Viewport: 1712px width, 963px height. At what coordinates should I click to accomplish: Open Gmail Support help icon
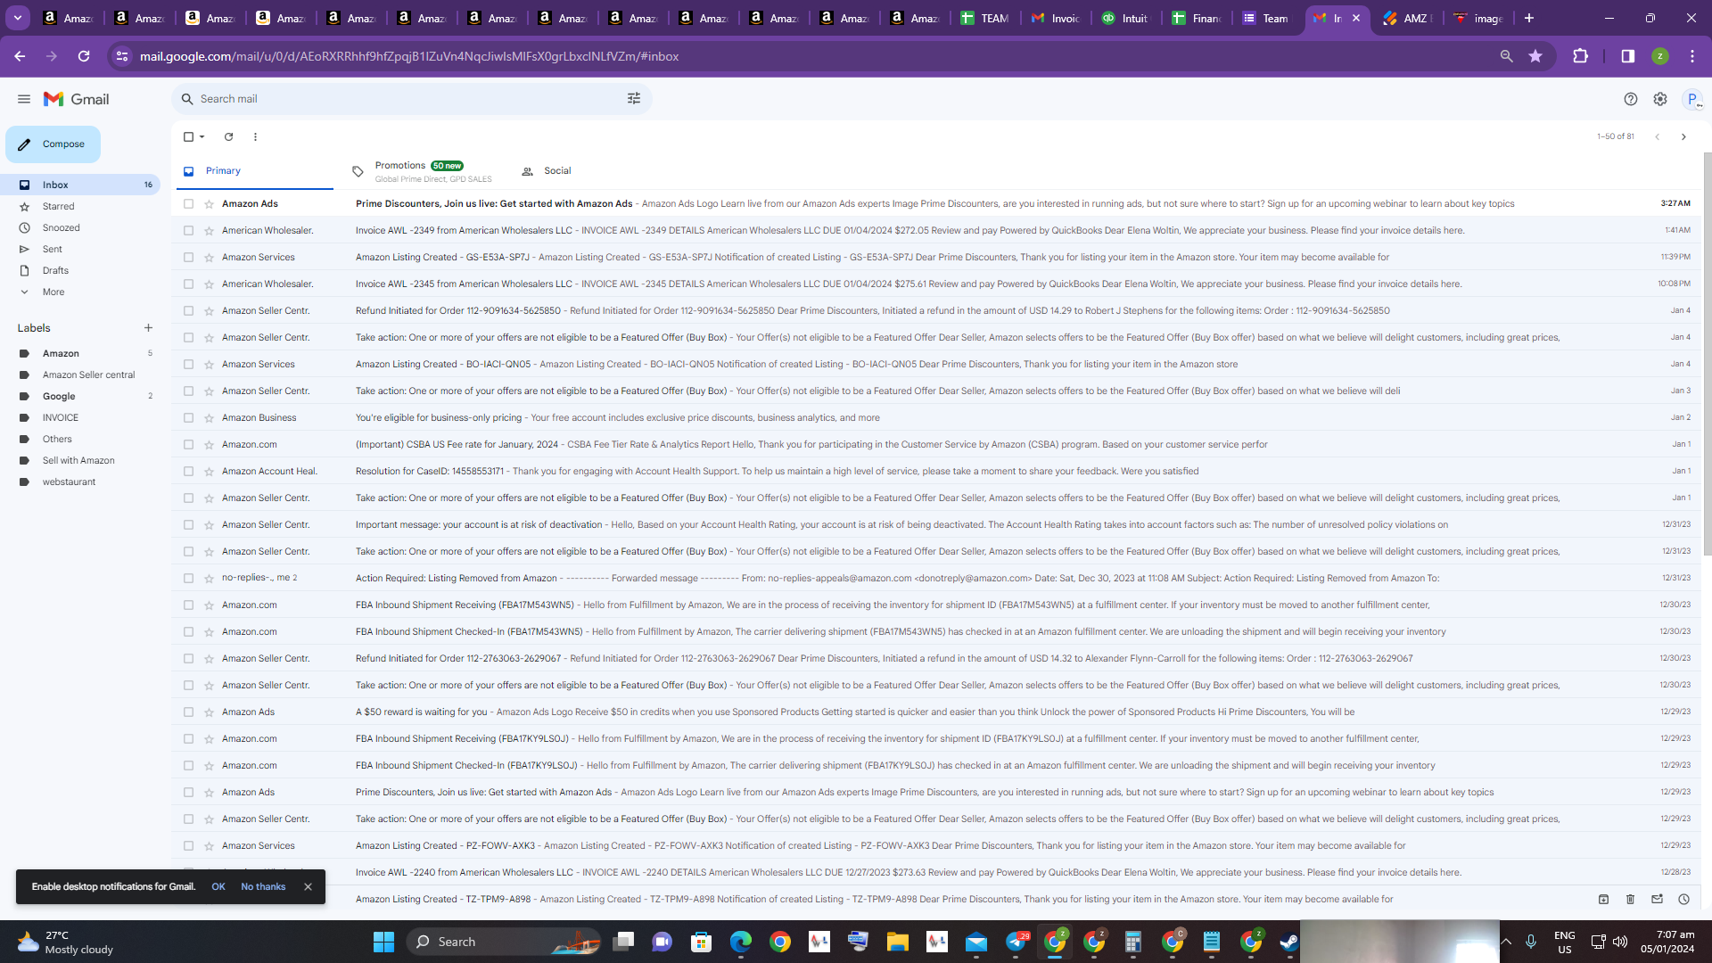[1631, 99]
